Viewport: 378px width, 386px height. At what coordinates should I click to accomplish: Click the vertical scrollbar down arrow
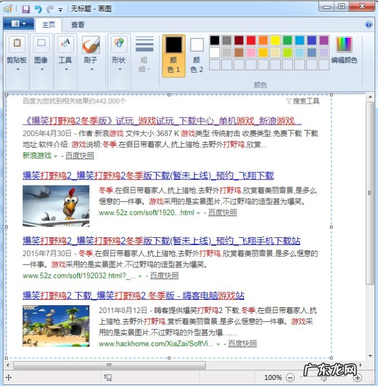pyautogui.click(x=370, y=356)
